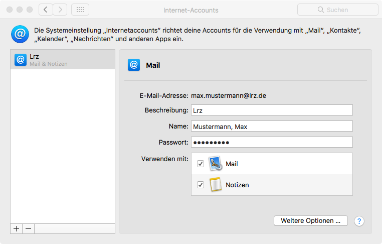Click the large Internet-Accounts @ icon
Viewport: 382px width, 244px height.
point(20,35)
